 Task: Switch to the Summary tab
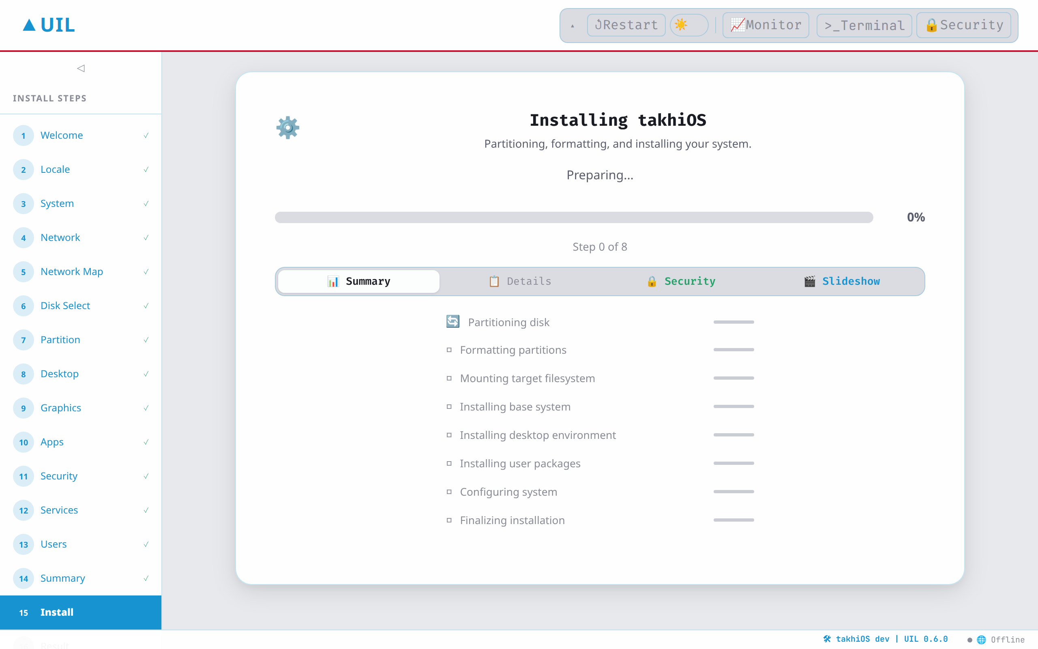click(358, 281)
